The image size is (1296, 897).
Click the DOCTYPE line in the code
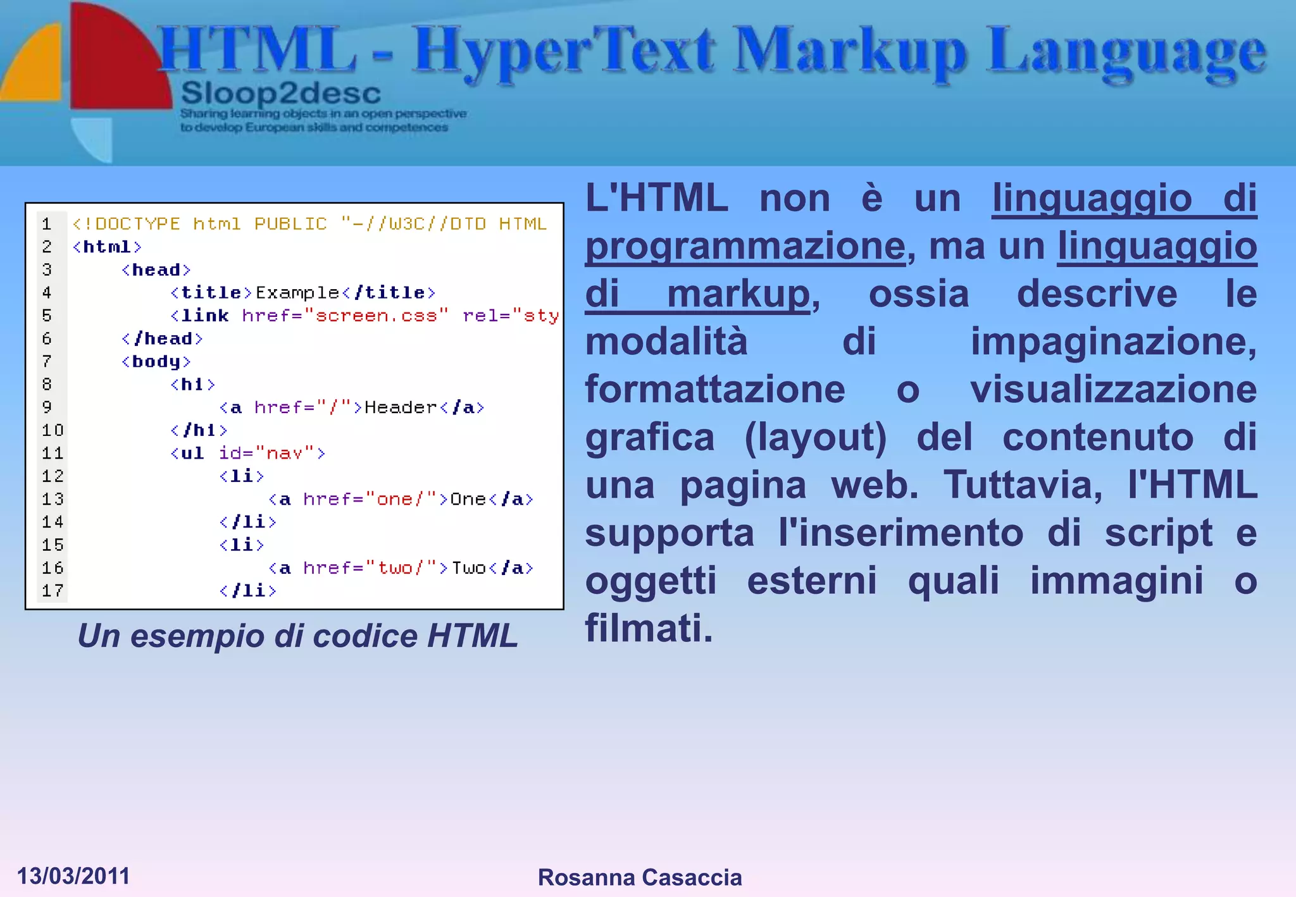click(309, 224)
